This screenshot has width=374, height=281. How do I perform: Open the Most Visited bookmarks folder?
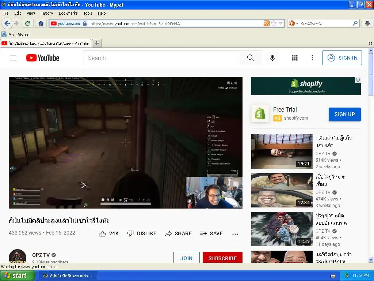(15, 35)
